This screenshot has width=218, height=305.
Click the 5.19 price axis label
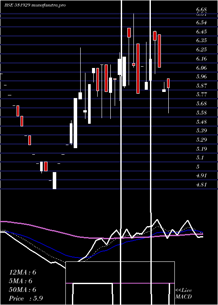point(201,149)
